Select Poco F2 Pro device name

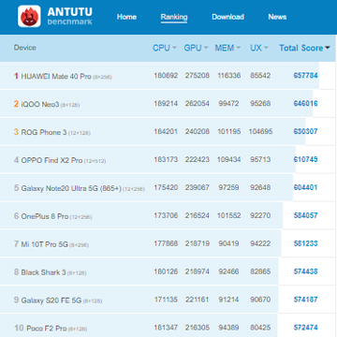(47, 329)
